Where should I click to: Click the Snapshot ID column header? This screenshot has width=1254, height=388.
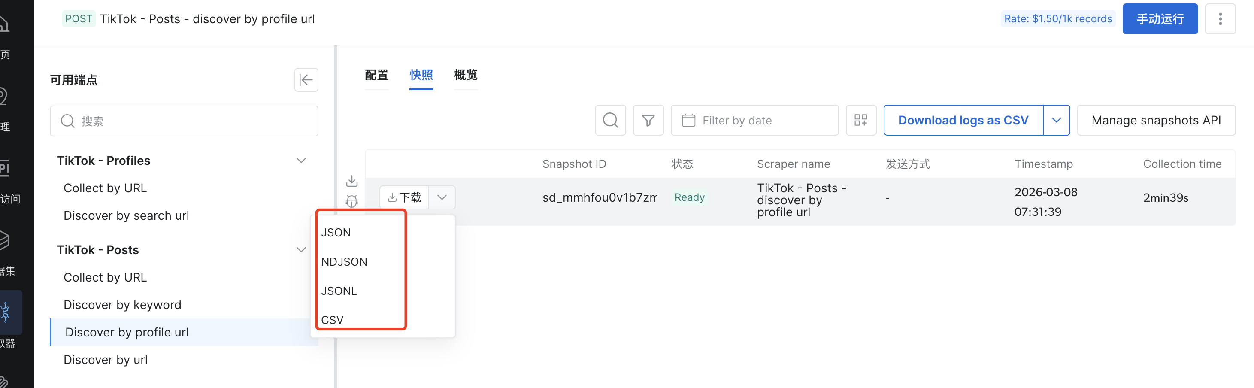tap(574, 164)
